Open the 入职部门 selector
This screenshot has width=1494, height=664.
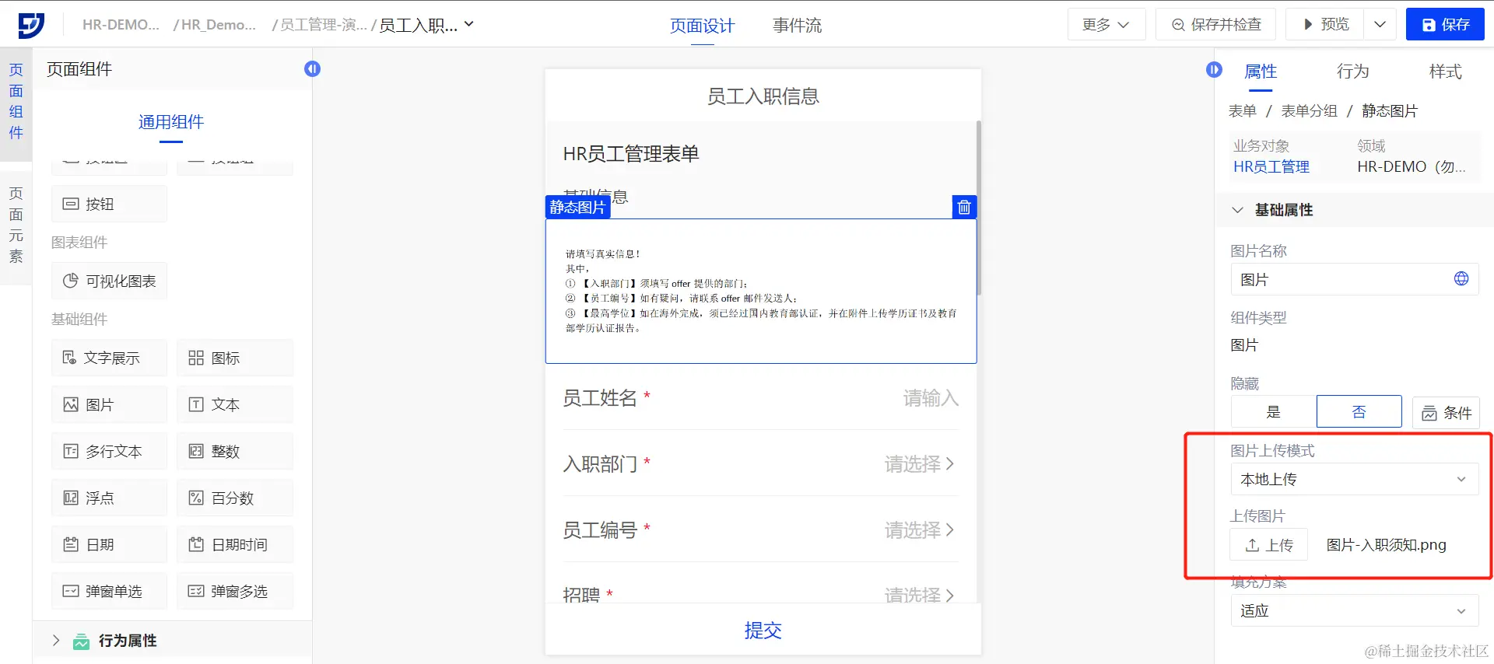click(761, 464)
